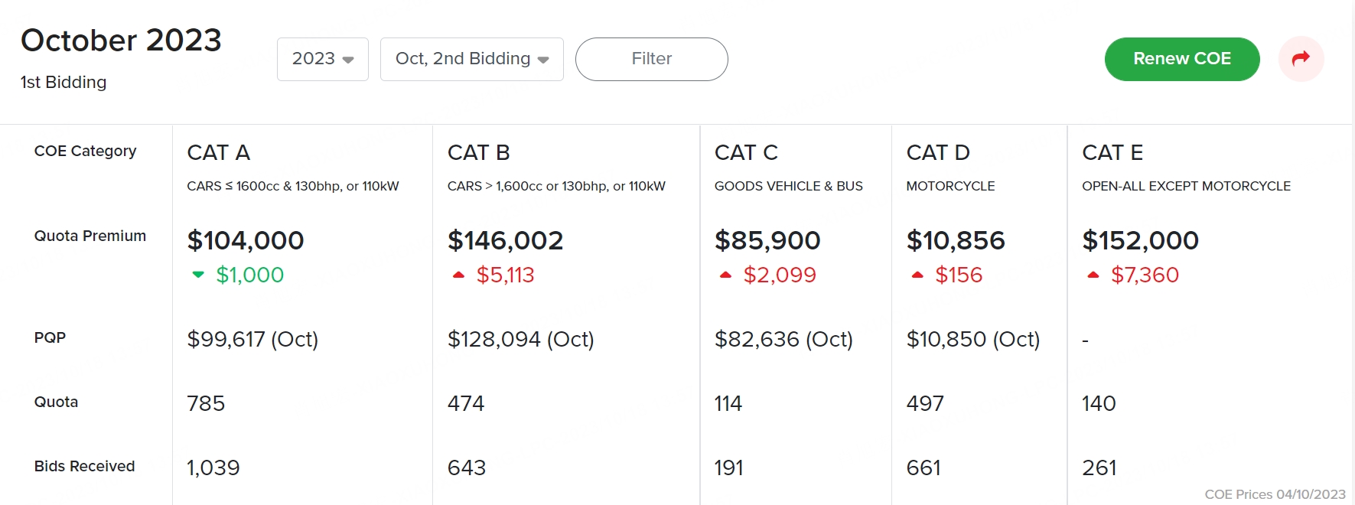Image resolution: width=1355 pixels, height=505 pixels.
Task: Click the red up arrow under CAT C
Action: (x=725, y=275)
